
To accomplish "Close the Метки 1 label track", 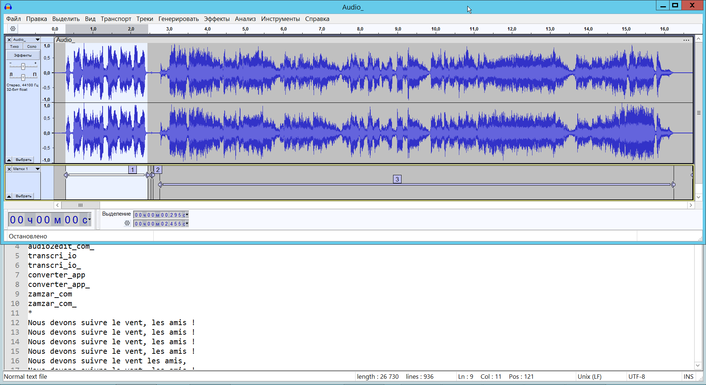I will [9, 169].
